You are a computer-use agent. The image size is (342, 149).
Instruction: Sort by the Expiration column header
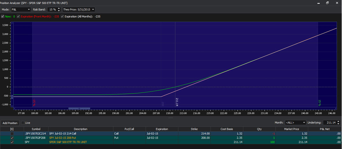[162, 129]
